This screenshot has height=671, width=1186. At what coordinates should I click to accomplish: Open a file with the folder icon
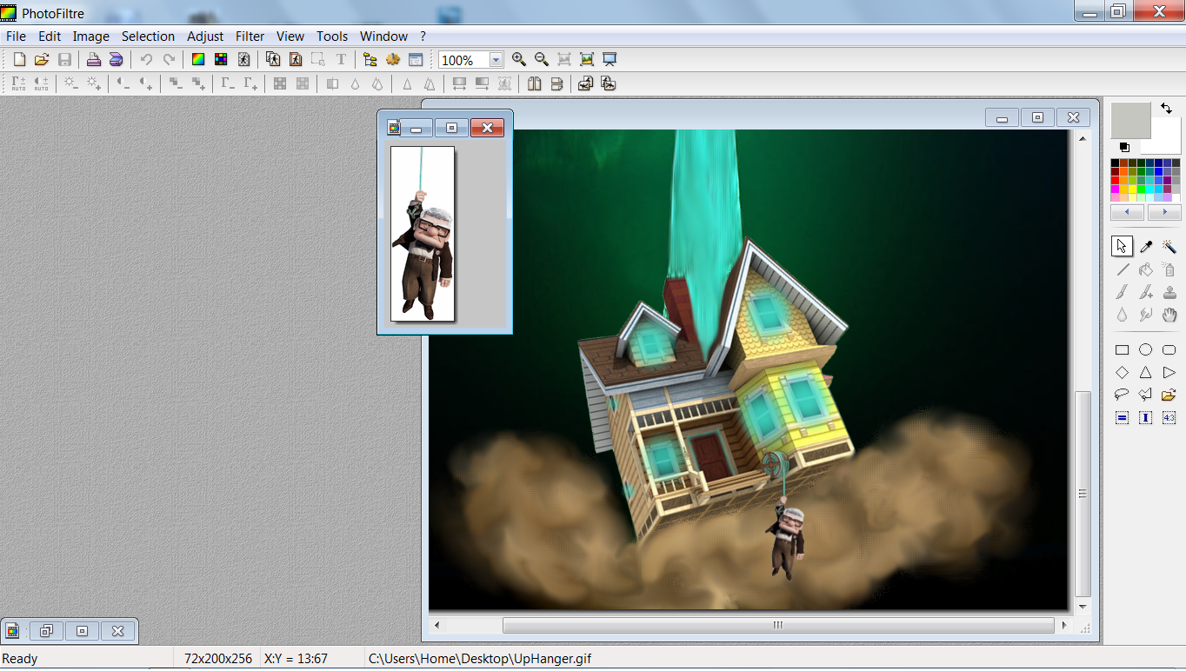pyautogui.click(x=41, y=59)
